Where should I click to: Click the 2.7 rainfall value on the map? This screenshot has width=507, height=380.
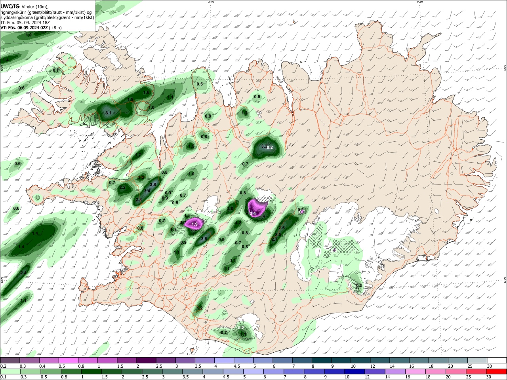274,239
